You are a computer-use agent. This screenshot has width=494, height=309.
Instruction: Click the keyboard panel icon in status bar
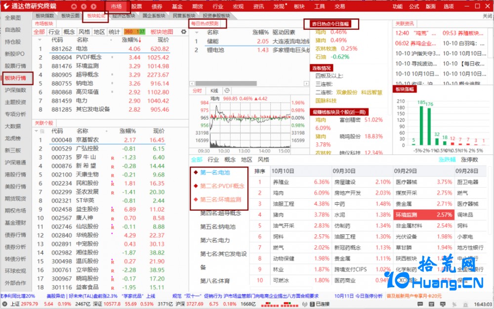pos(432,304)
